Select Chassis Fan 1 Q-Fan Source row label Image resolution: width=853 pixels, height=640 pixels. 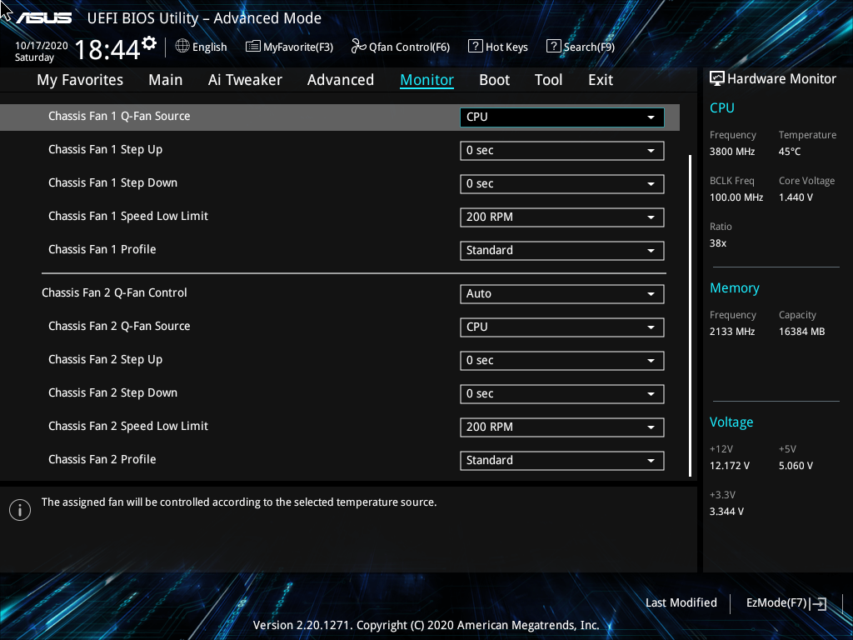(119, 116)
